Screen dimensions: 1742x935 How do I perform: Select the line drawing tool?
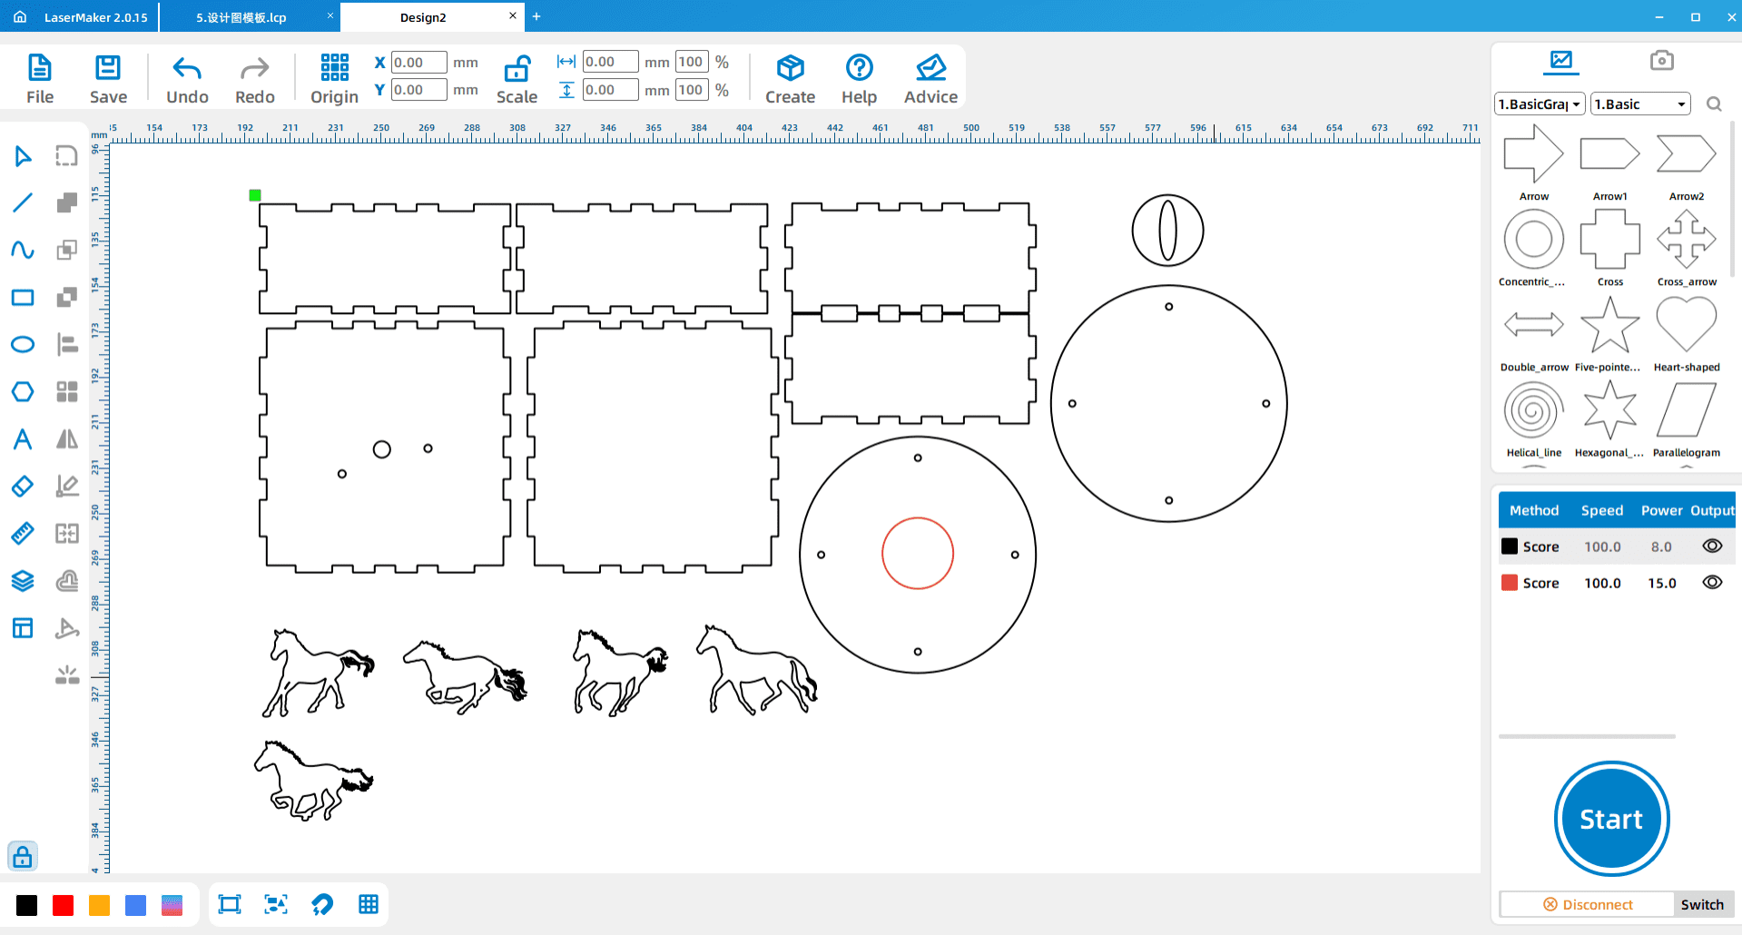click(x=23, y=202)
